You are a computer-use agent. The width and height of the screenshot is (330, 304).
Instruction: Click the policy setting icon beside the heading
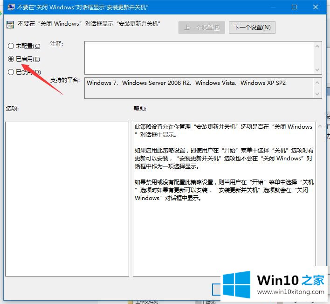point(10,24)
